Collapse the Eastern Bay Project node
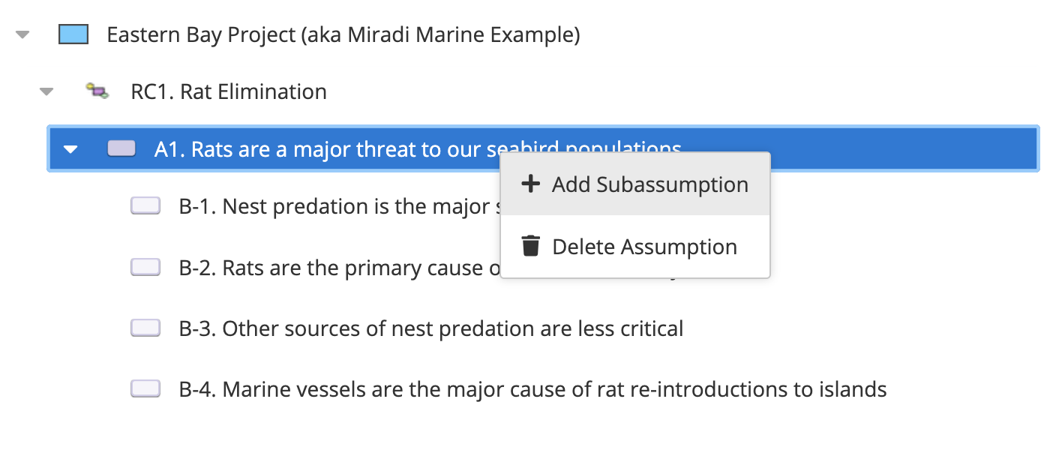 pyautogui.click(x=22, y=34)
